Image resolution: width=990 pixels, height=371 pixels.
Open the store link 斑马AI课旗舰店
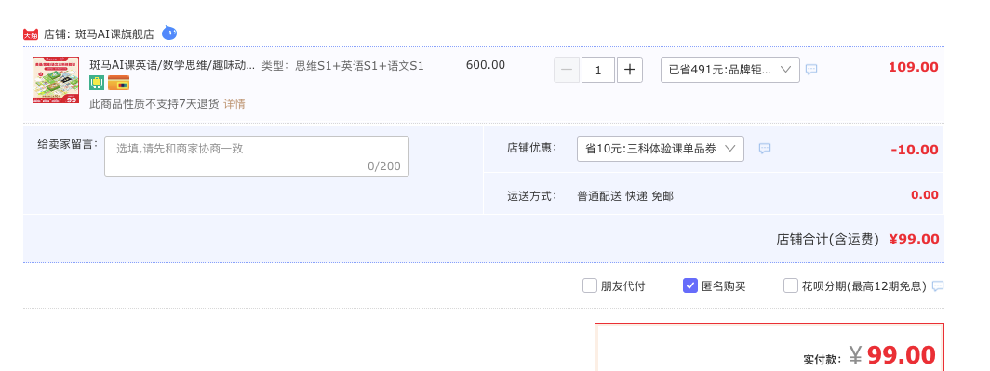[114, 34]
